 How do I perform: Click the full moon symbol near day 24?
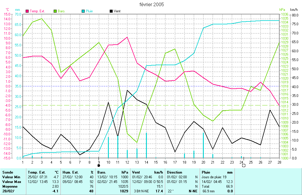click(x=244, y=166)
